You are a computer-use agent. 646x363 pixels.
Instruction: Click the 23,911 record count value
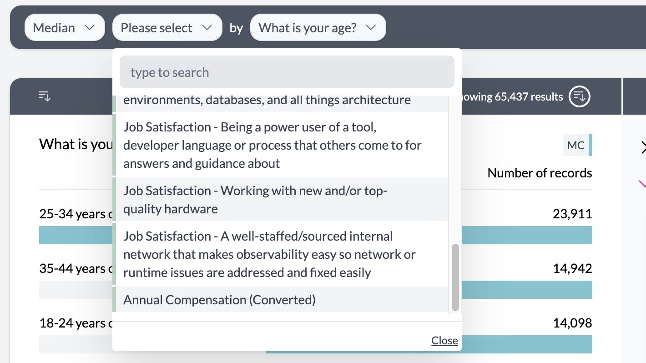tap(572, 214)
